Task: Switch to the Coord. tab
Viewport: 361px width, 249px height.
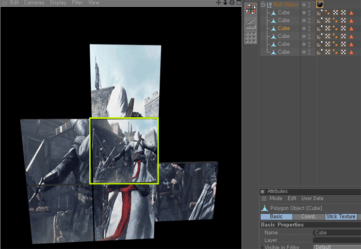Action: (x=308, y=216)
